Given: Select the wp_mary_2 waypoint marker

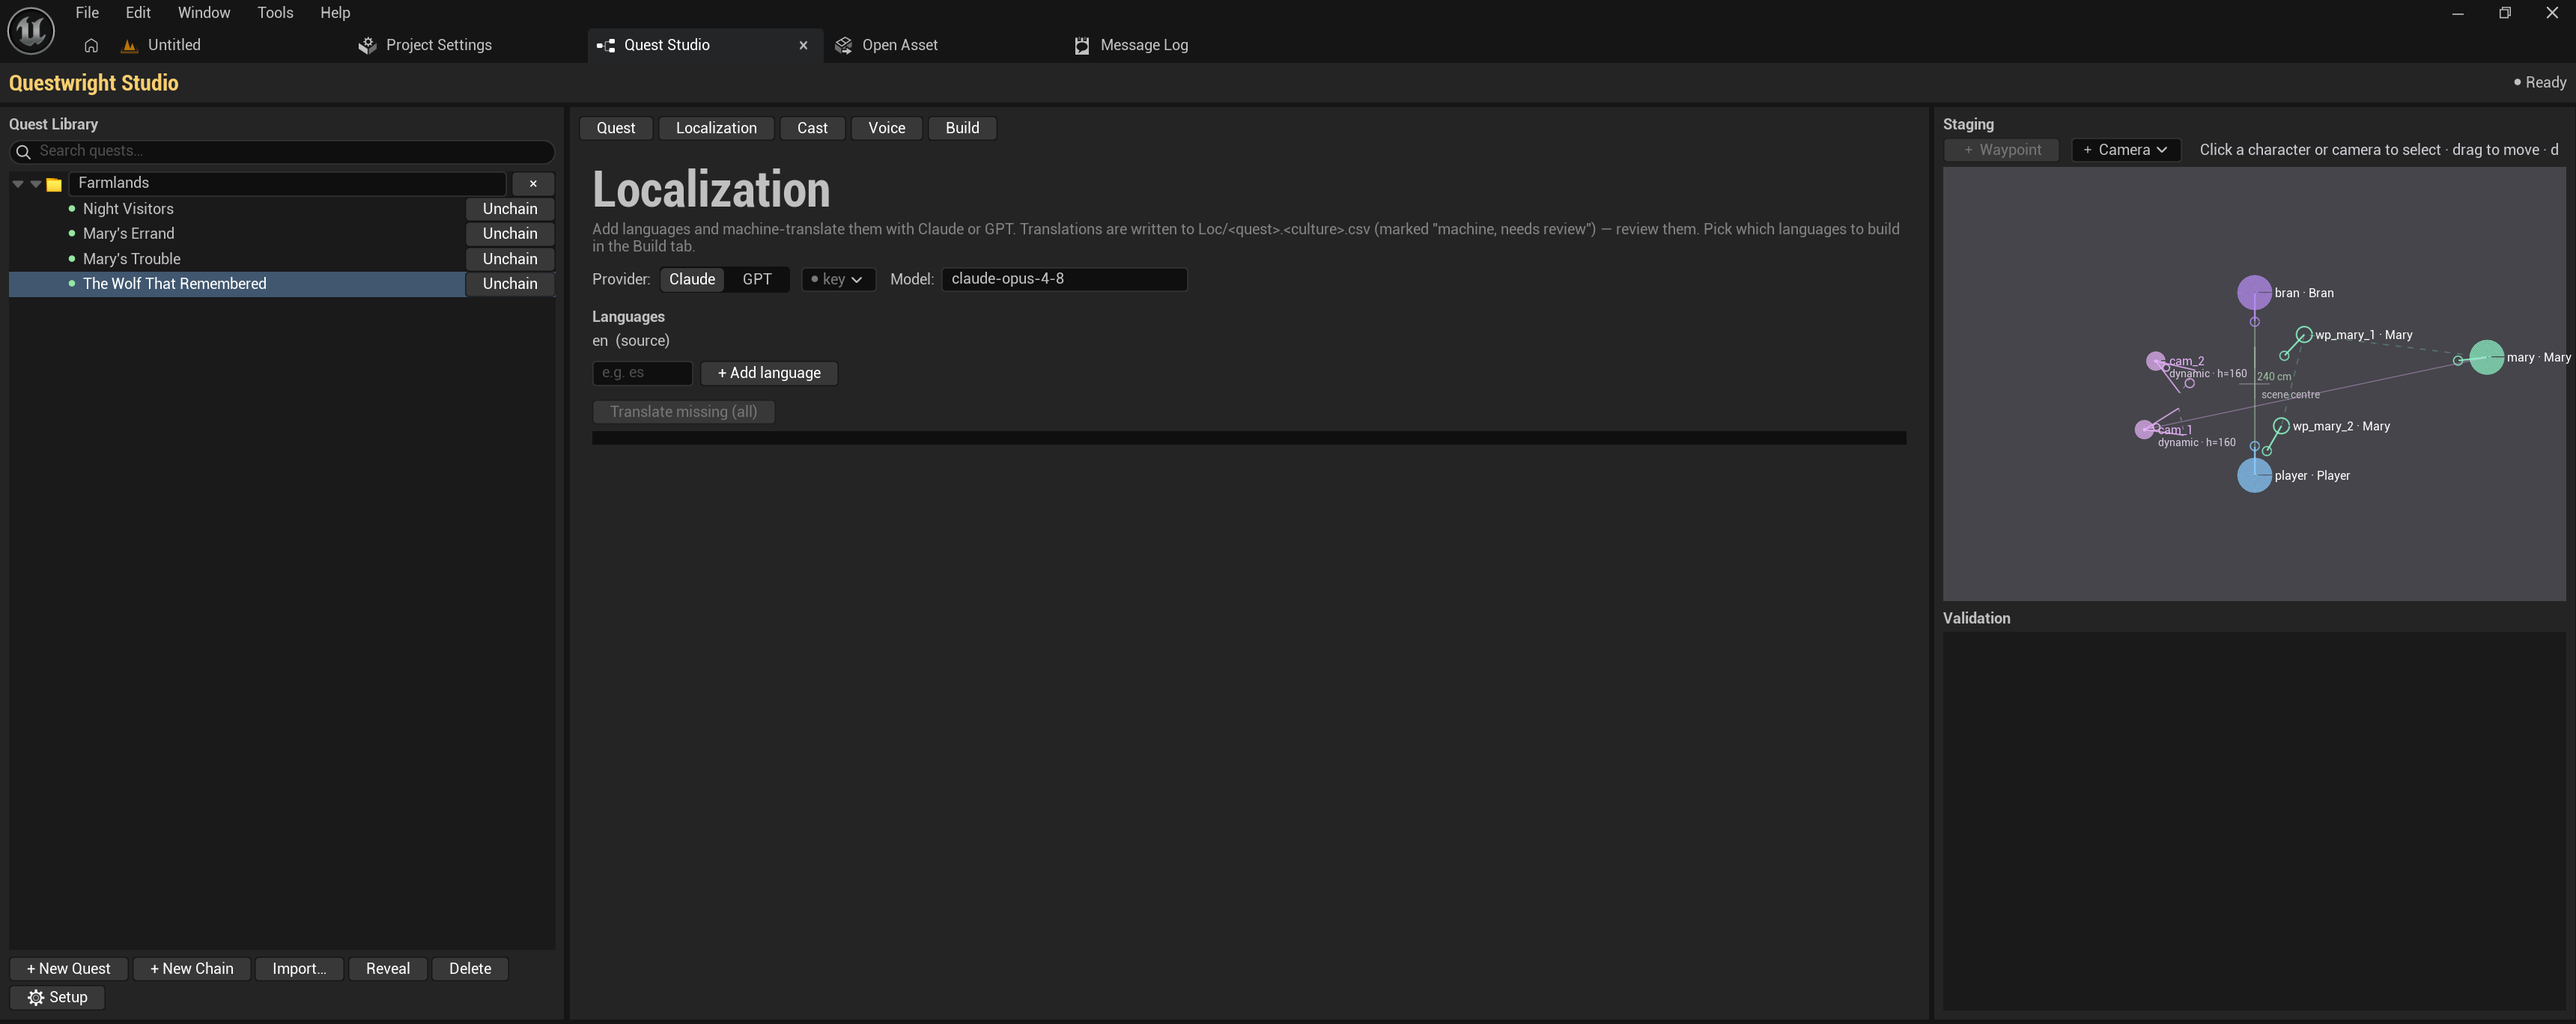Looking at the screenshot, I should (2280, 426).
